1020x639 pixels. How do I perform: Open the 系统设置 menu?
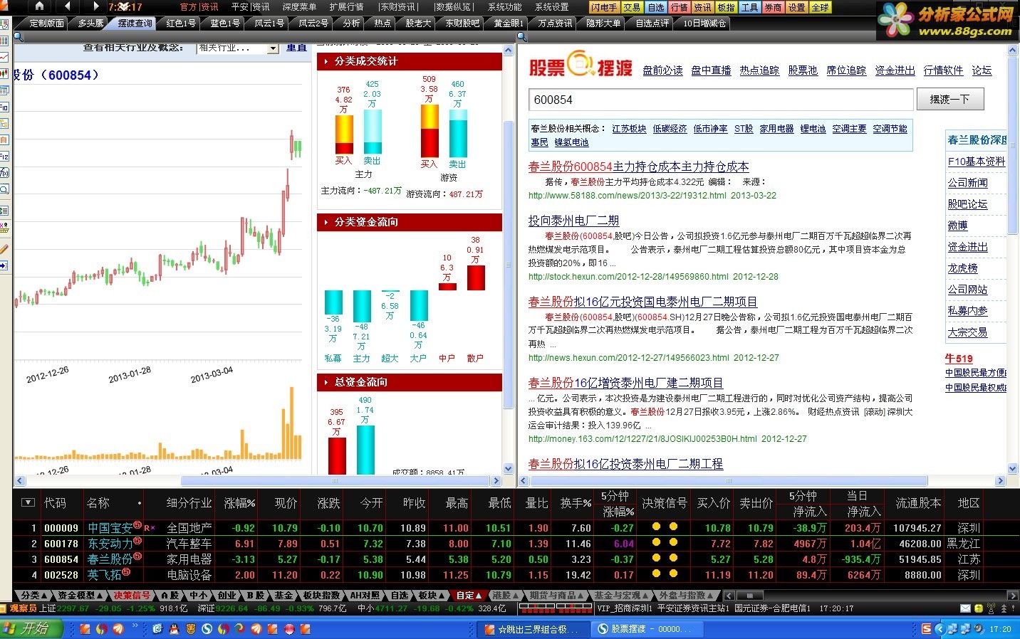552,7
